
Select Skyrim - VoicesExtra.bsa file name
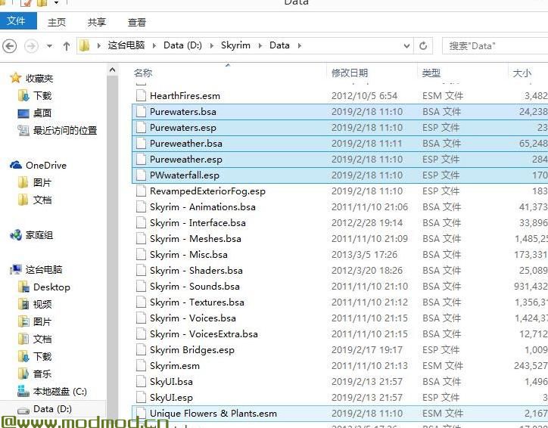click(x=204, y=334)
